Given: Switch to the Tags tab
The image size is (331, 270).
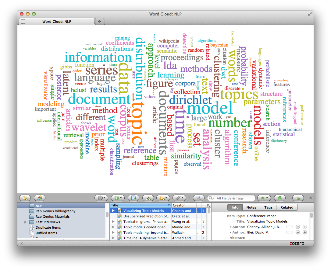Looking at the screenshot, I should (x=268, y=207).
